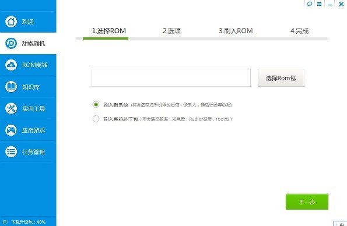This screenshot has width=347, height=226.
Task: Click the 知识库 book icon
Action: [11, 86]
